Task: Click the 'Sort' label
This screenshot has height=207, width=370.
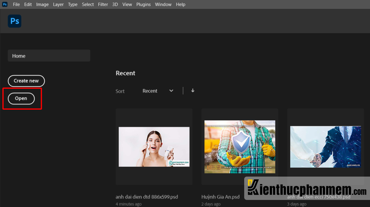Action: point(120,91)
